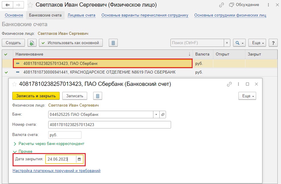Open the account form's Еще dropdown
The width and height of the screenshot is (281, 184).
tap(247, 96)
